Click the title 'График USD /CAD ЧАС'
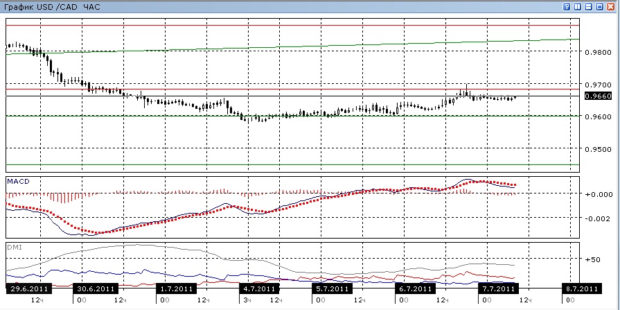 (51, 7)
